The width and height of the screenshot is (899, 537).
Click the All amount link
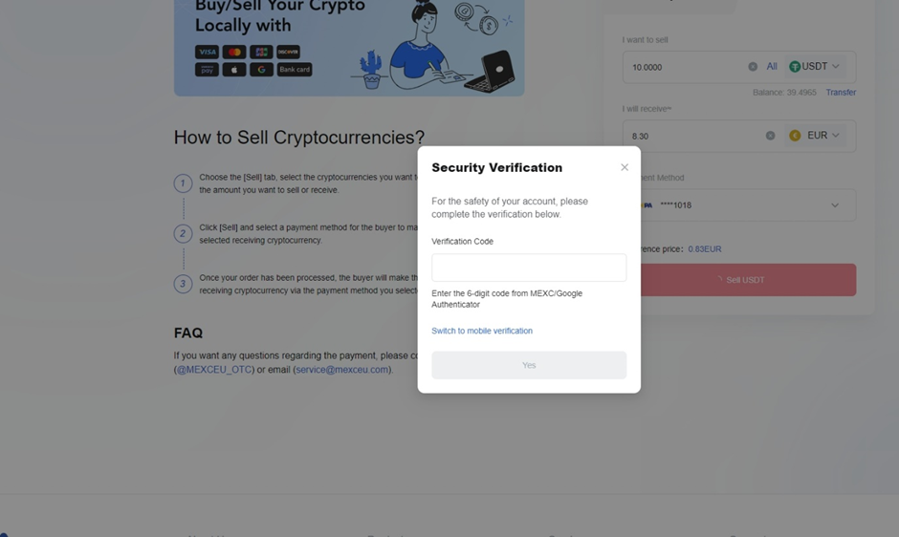click(772, 67)
